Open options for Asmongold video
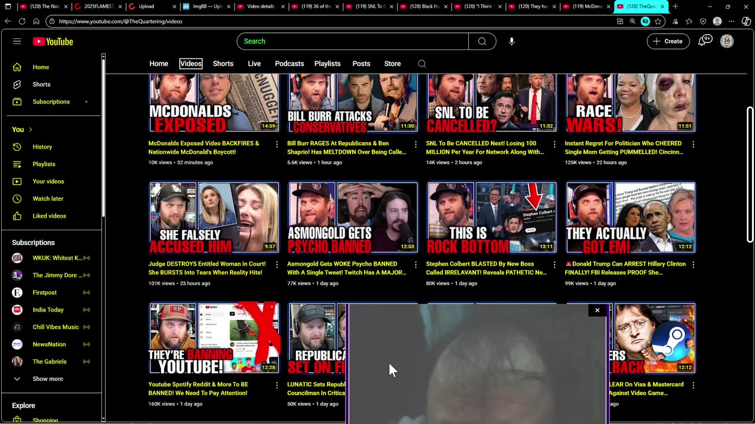The height and width of the screenshot is (424, 755). point(415,264)
